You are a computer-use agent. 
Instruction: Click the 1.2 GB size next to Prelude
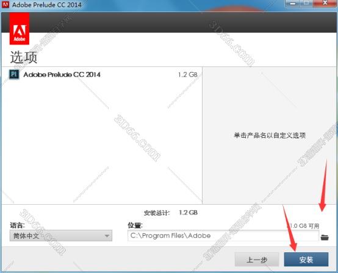coord(188,75)
